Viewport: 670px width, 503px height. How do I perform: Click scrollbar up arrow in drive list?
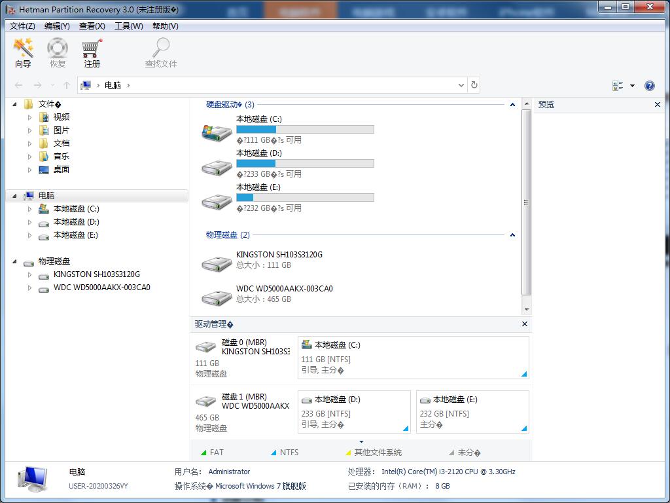pos(527,104)
